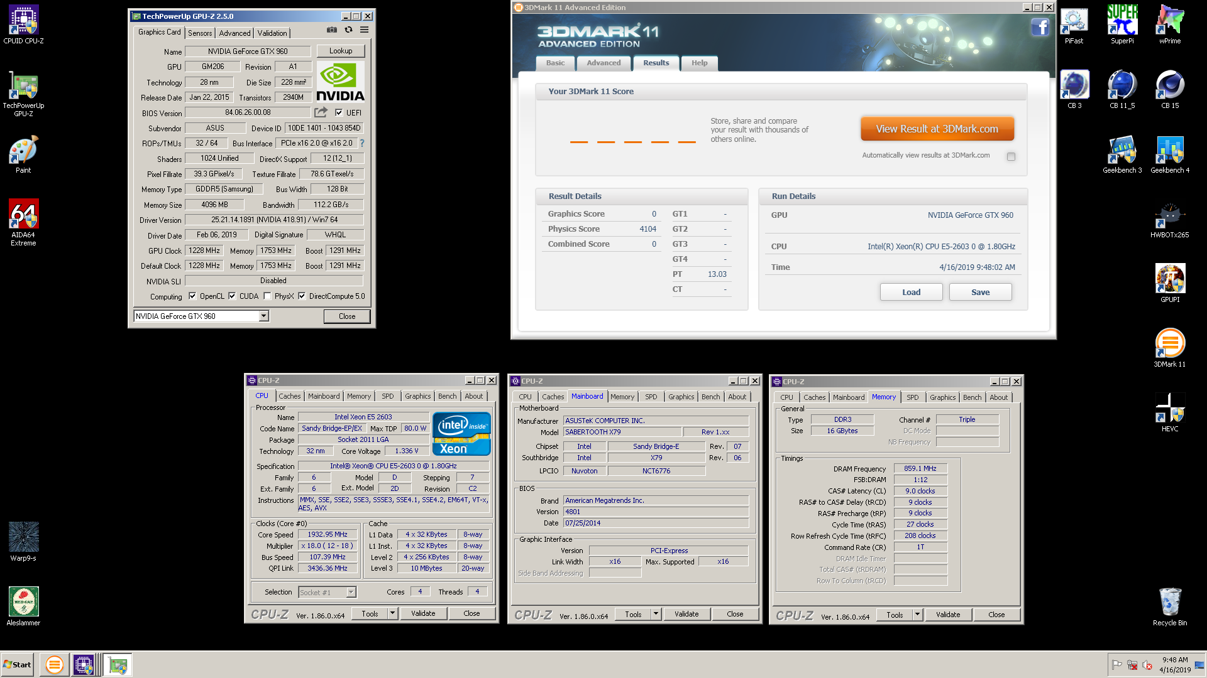Image resolution: width=1207 pixels, height=678 pixels.
Task: Click the Bus Interface question mark help
Action: pyautogui.click(x=362, y=143)
